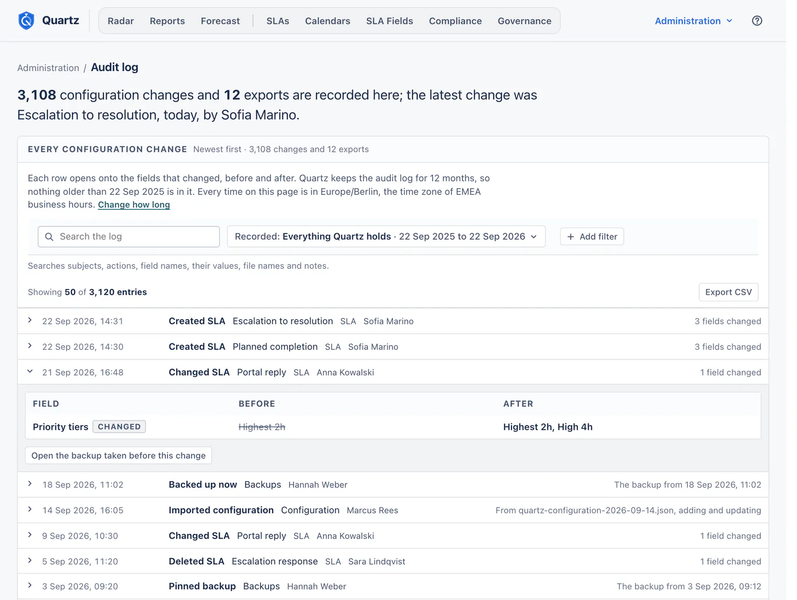This screenshot has width=797, height=600.
Task: Open the Reports tab
Action: [167, 21]
